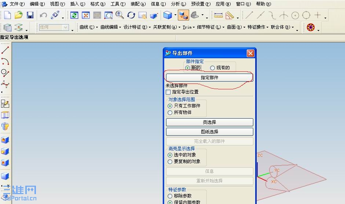Close the 导出部件 dialog
Viewport: 345px width, 204px height.
point(250,53)
